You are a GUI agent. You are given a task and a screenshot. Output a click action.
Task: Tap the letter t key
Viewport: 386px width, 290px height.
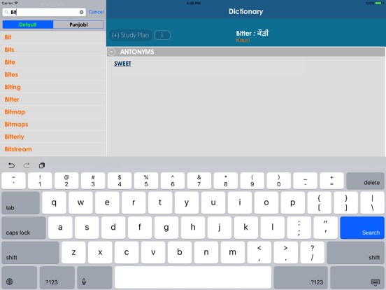(160, 203)
